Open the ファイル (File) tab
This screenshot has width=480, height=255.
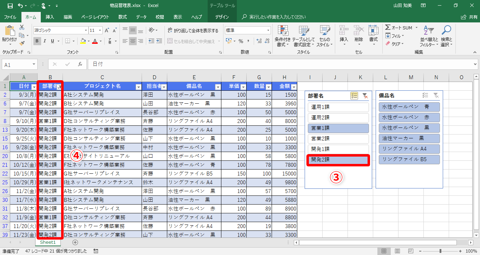tap(10, 17)
